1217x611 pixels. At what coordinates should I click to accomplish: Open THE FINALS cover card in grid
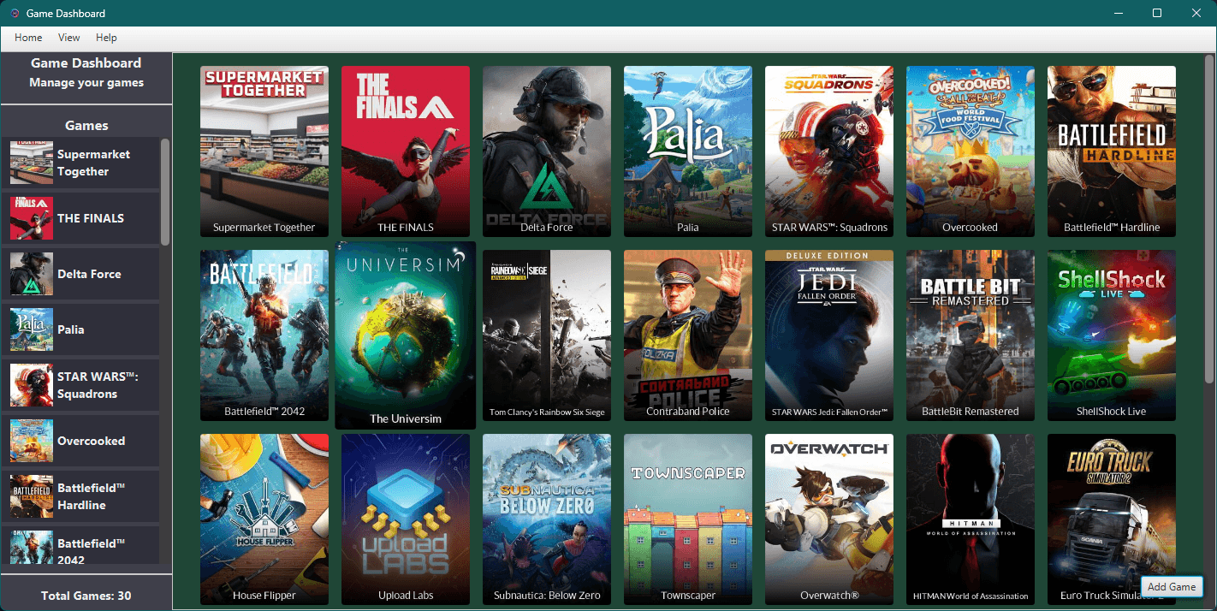click(406, 151)
